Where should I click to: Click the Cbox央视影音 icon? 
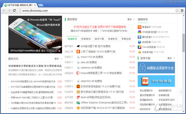tap(139, 47)
